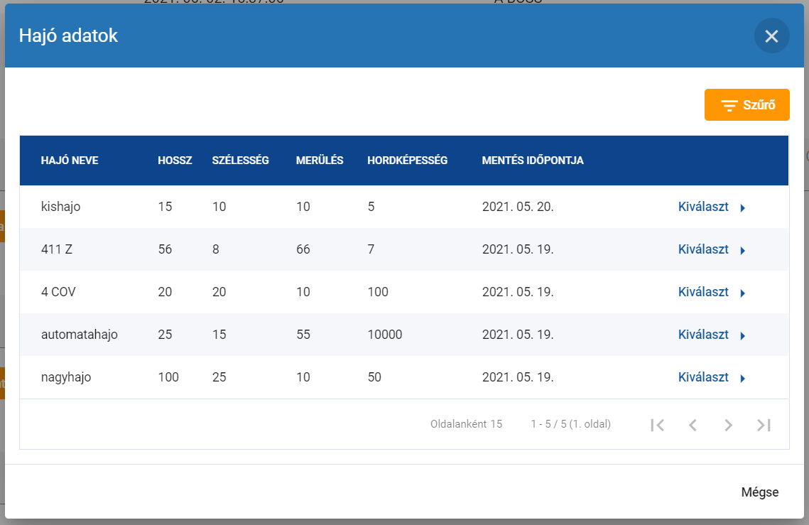Click the arrow icon in the nagyhajo row
Screen dimensions: 809x525
point(742,379)
